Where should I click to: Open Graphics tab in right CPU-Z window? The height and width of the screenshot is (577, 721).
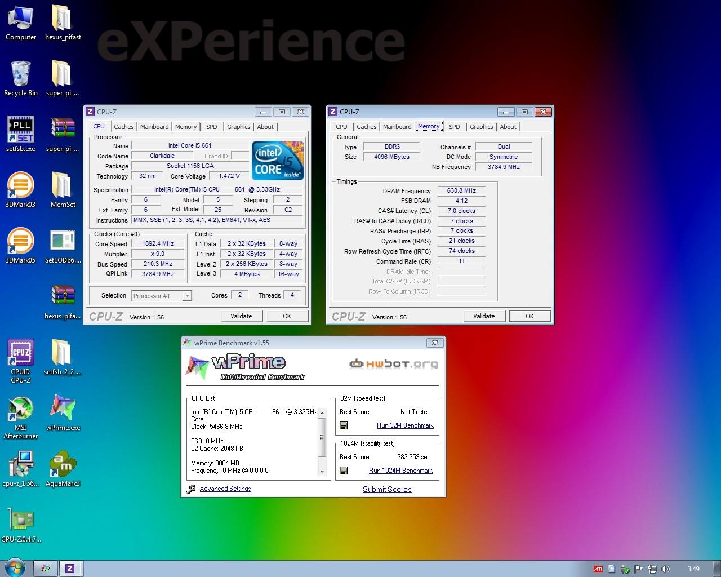coord(482,127)
